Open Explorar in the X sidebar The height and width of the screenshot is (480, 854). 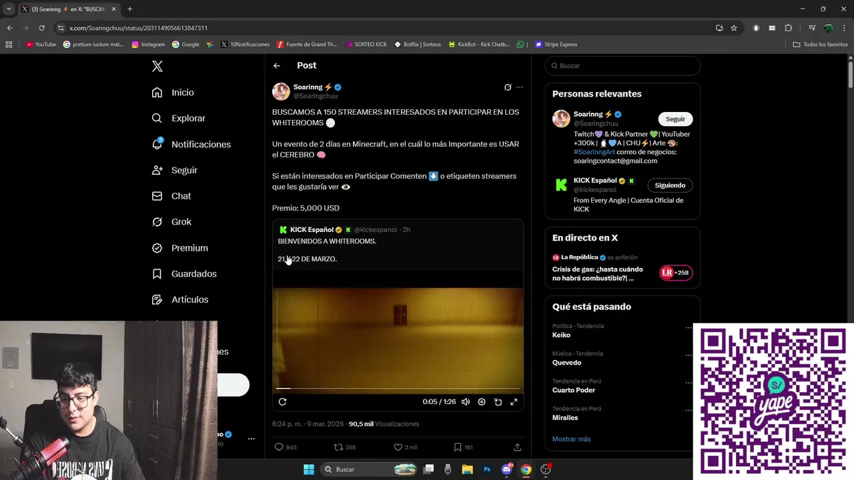tap(178, 118)
